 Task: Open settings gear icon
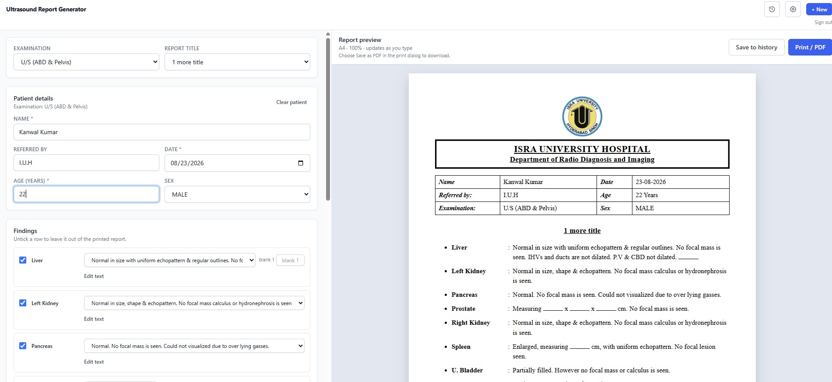click(x=793, y=9)
